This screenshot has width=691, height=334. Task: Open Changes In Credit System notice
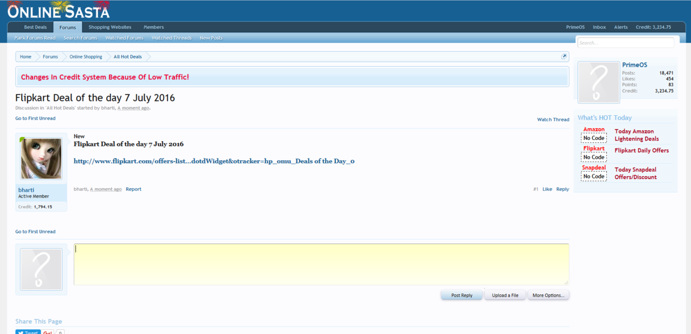pyautogui.click(x=105, y=77)
